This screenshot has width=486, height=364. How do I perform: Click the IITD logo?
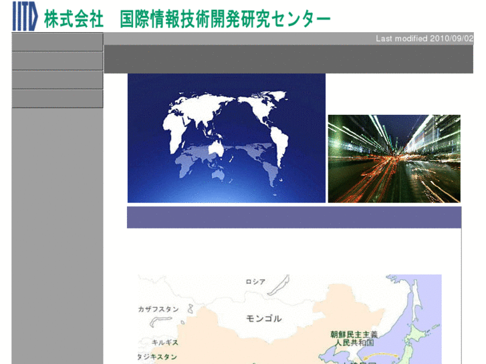(x=25, y=16)
